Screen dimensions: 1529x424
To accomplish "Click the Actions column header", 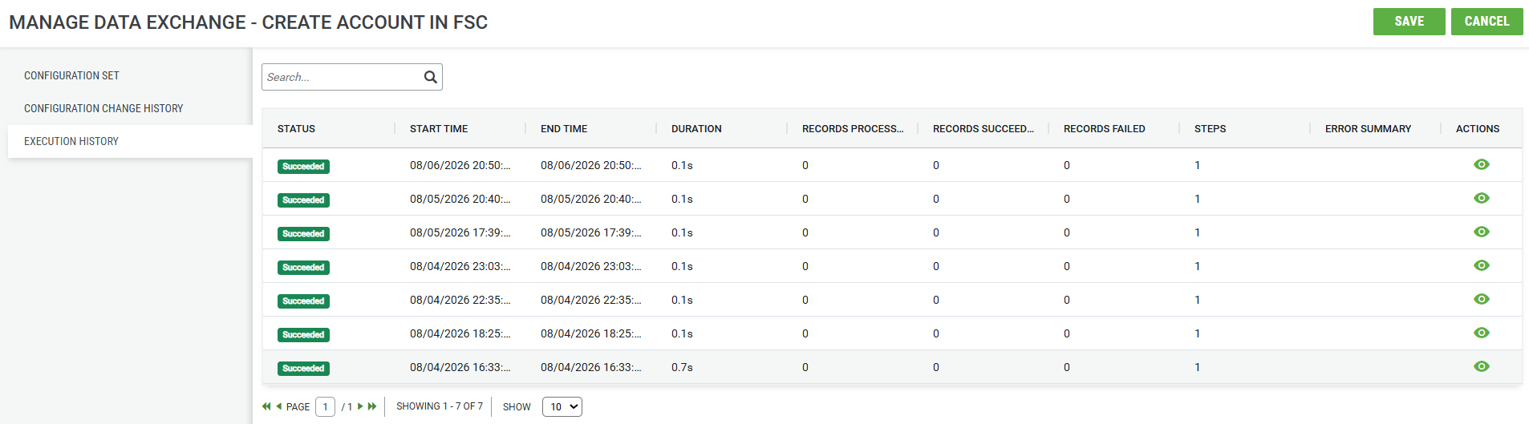I will pos(1478,128).
